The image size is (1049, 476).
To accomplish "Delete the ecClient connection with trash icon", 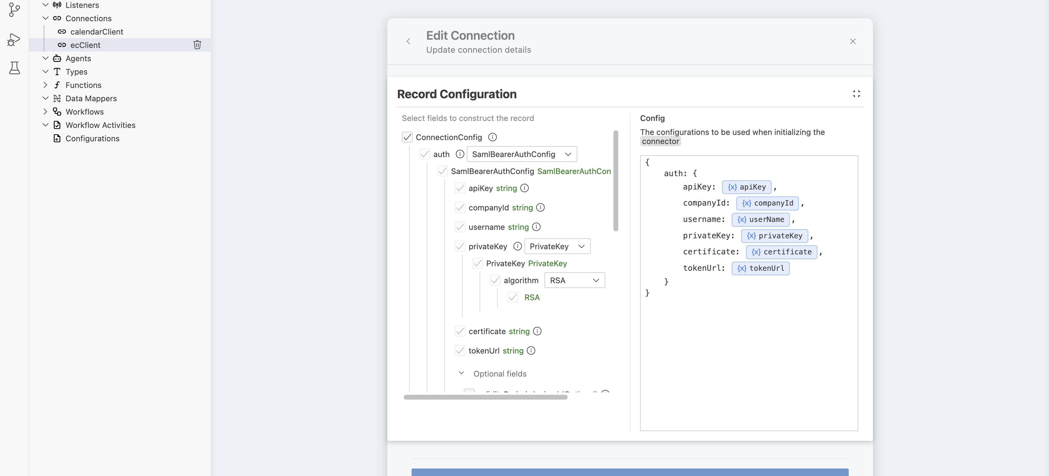I will 197,45.
